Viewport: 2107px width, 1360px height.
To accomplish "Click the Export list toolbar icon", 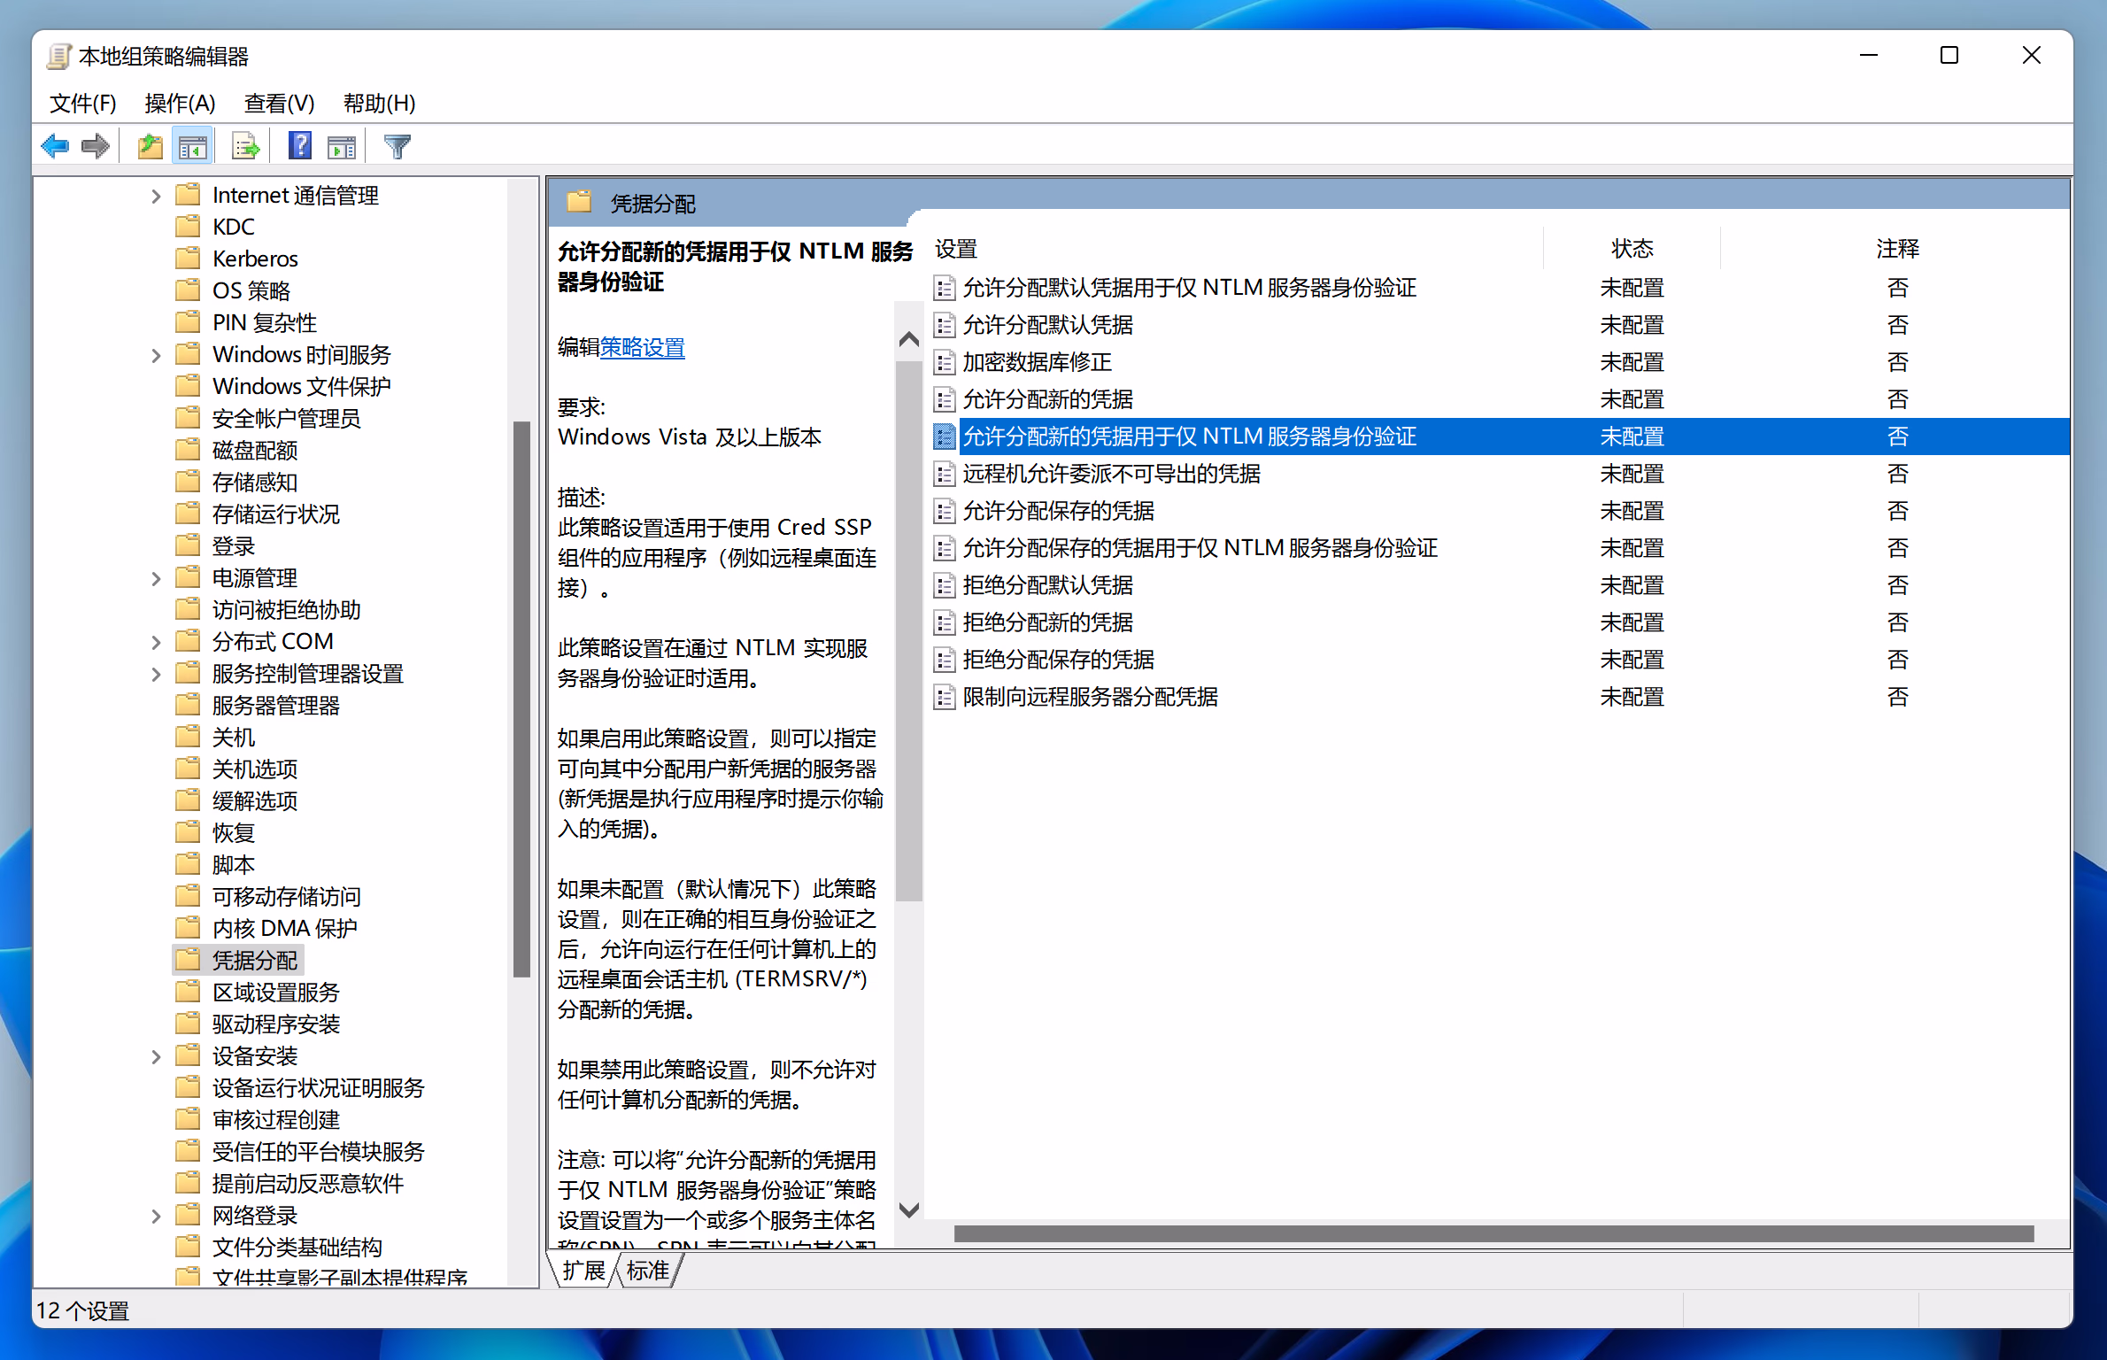I will pyautogui.click(x=245, y=146).
